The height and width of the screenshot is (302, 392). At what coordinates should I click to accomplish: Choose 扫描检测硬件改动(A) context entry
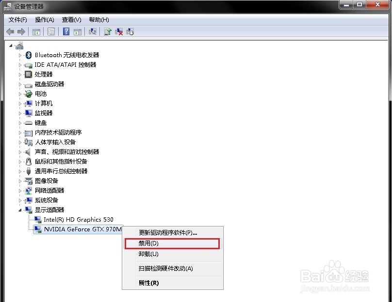coord(173,268)
